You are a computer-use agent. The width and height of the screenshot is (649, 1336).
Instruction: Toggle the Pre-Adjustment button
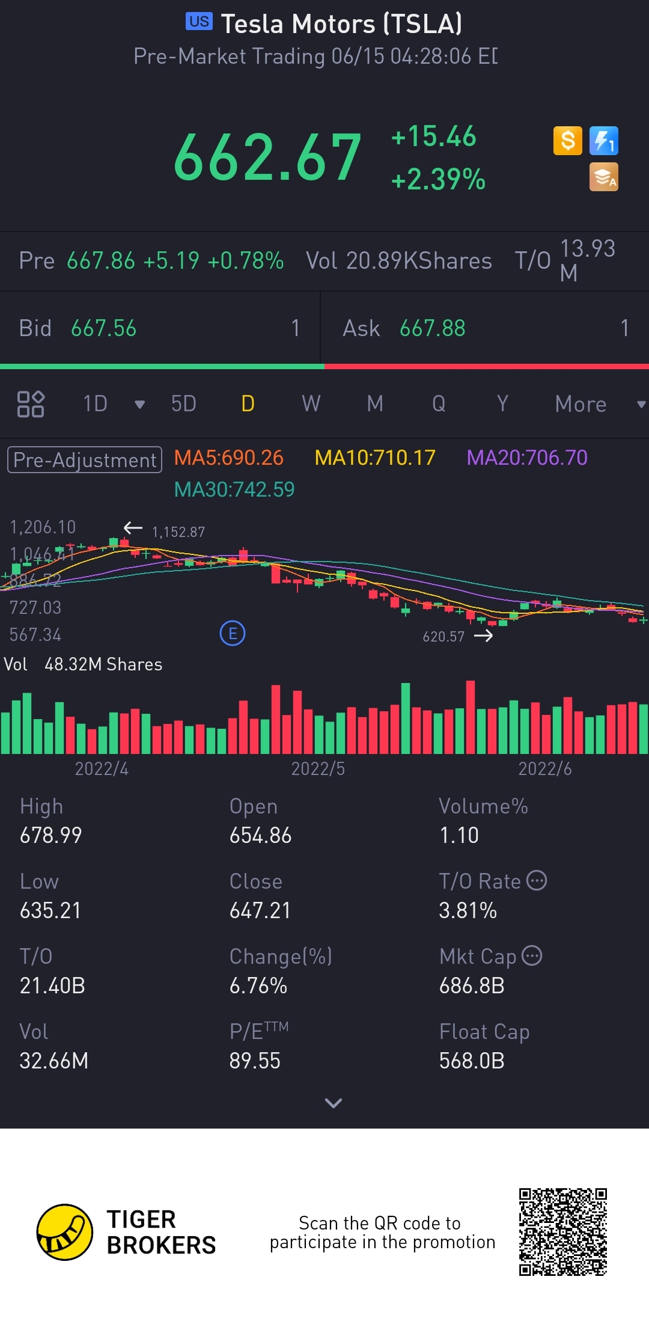(x=85, y=460)
